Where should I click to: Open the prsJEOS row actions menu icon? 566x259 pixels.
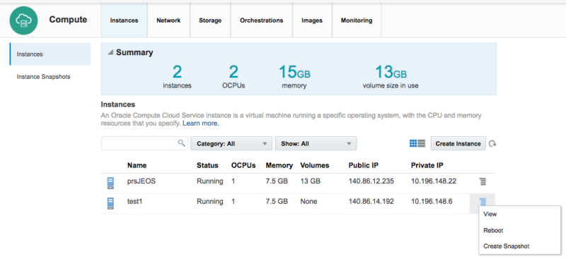coord(483,181)
